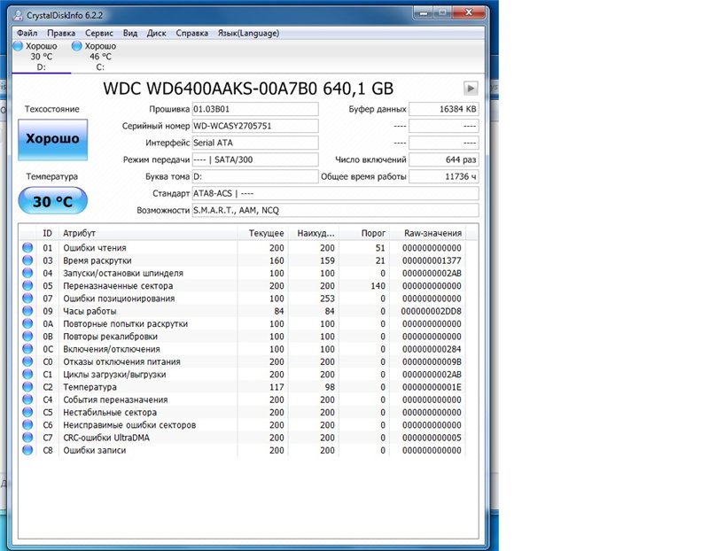Screen dimensions: 709x551
Task: Click status icon for Запуски/остановки шпинделя
Action: pos(27,273)
